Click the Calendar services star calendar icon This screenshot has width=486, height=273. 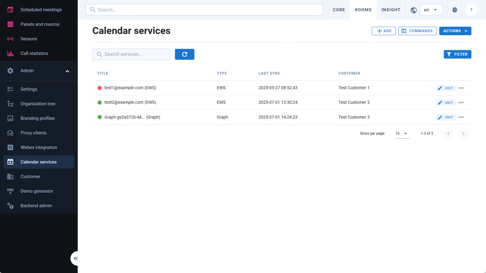(10, 162)
